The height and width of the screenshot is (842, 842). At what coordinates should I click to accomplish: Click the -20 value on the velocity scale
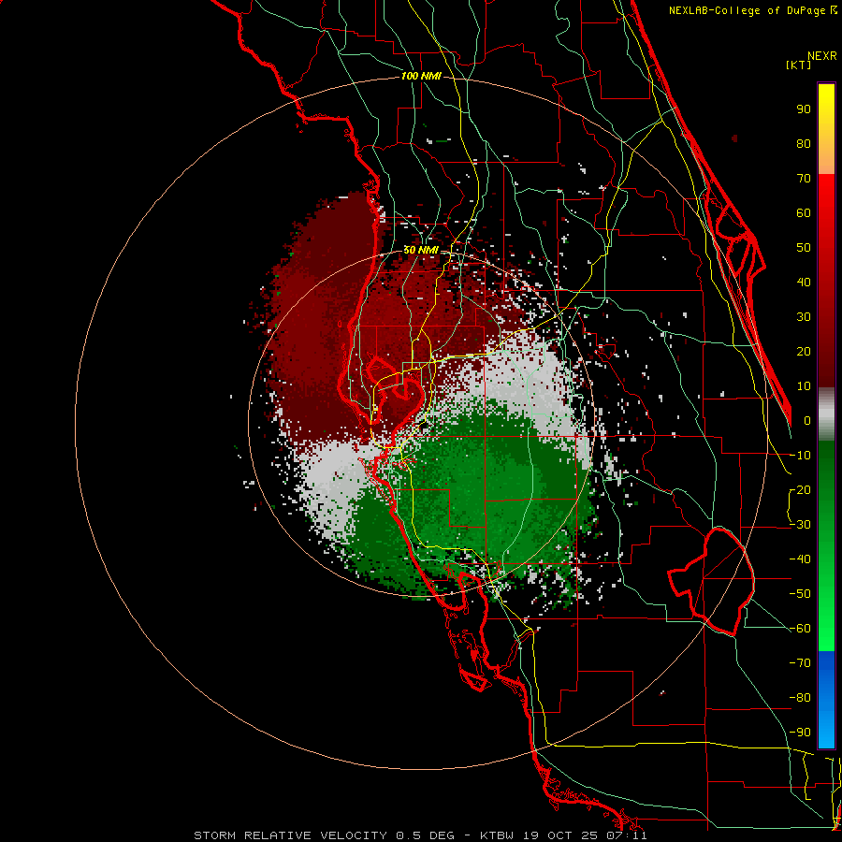[x=800, y=489]
